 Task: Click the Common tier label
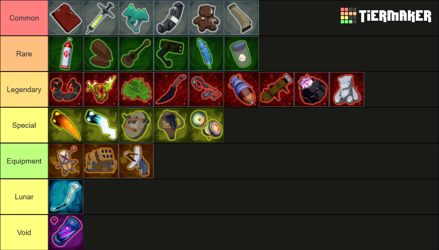[x=24, y=18]
